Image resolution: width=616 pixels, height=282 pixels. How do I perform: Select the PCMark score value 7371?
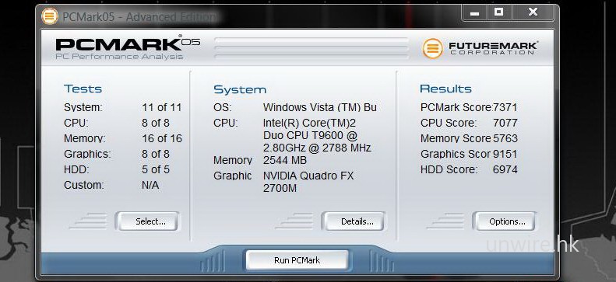505,107
